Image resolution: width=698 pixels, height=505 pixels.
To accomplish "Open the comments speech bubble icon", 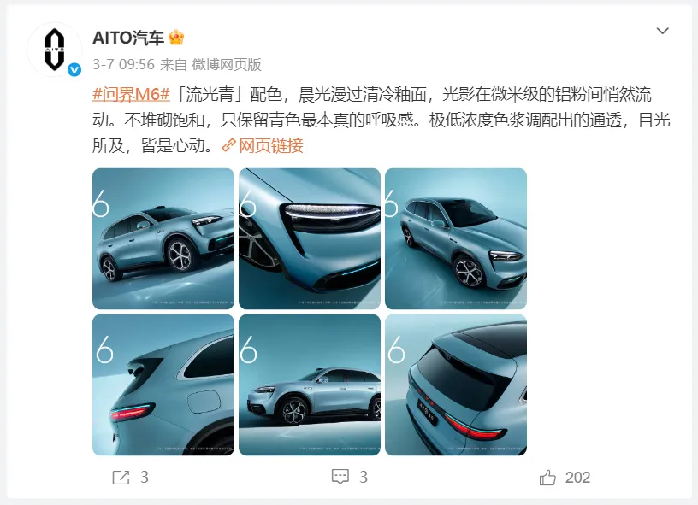I will coord(340,477).
